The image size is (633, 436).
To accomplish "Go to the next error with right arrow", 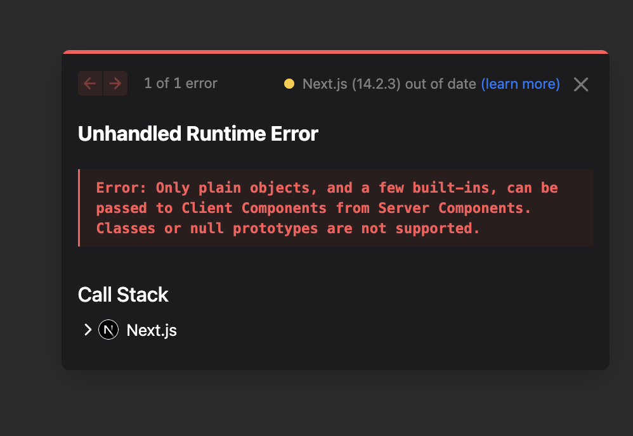I will pyautogui.click(x=115, y=84).
